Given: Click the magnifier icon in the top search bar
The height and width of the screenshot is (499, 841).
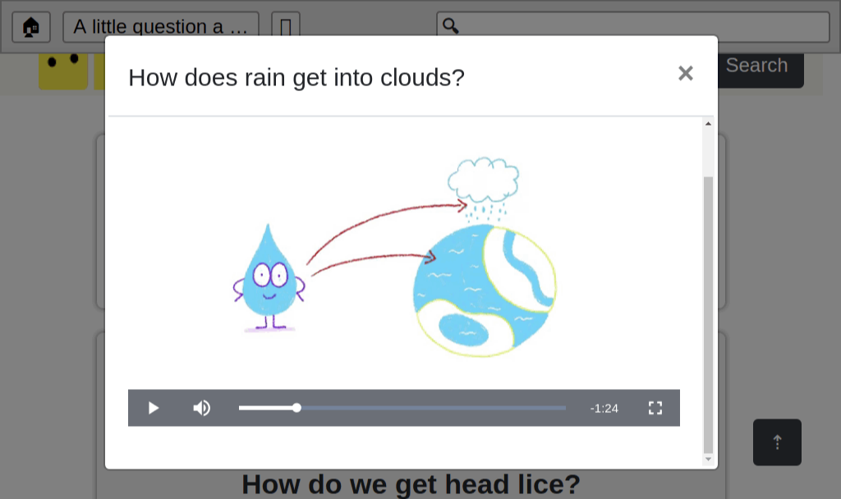Looking at the screenshot, I should 450,26.
